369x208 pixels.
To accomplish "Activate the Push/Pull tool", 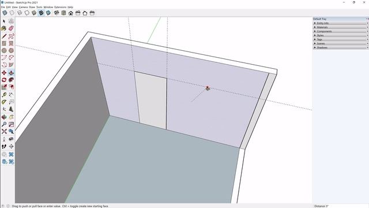I will tap(11, 73).
